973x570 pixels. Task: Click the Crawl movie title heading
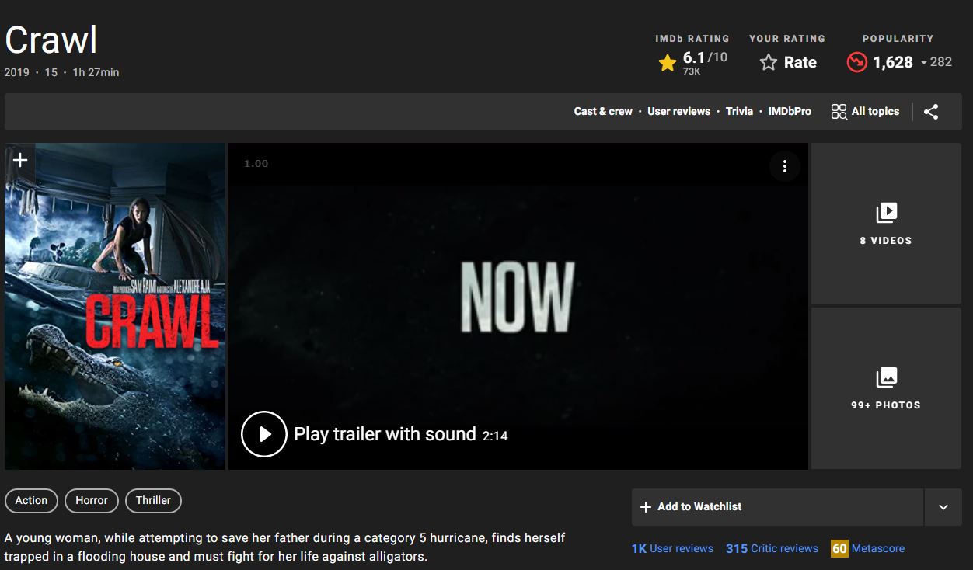click(51, 40)
